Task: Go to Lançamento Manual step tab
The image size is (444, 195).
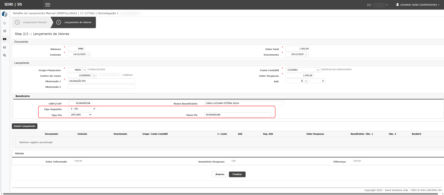Action: point(32,22)
